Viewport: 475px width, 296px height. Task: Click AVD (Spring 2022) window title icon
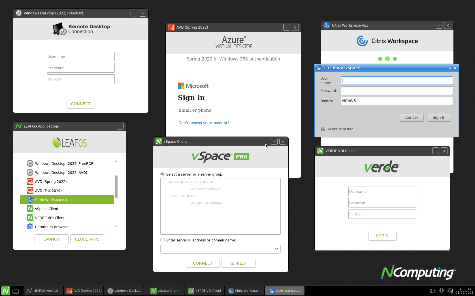pyautogui.click(x=171, y=27)
